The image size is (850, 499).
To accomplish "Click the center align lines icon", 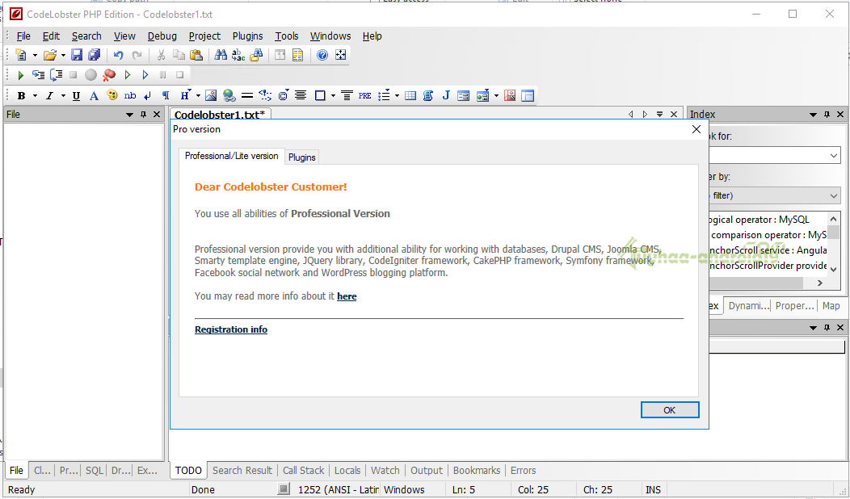I will [x=301, y=96].
